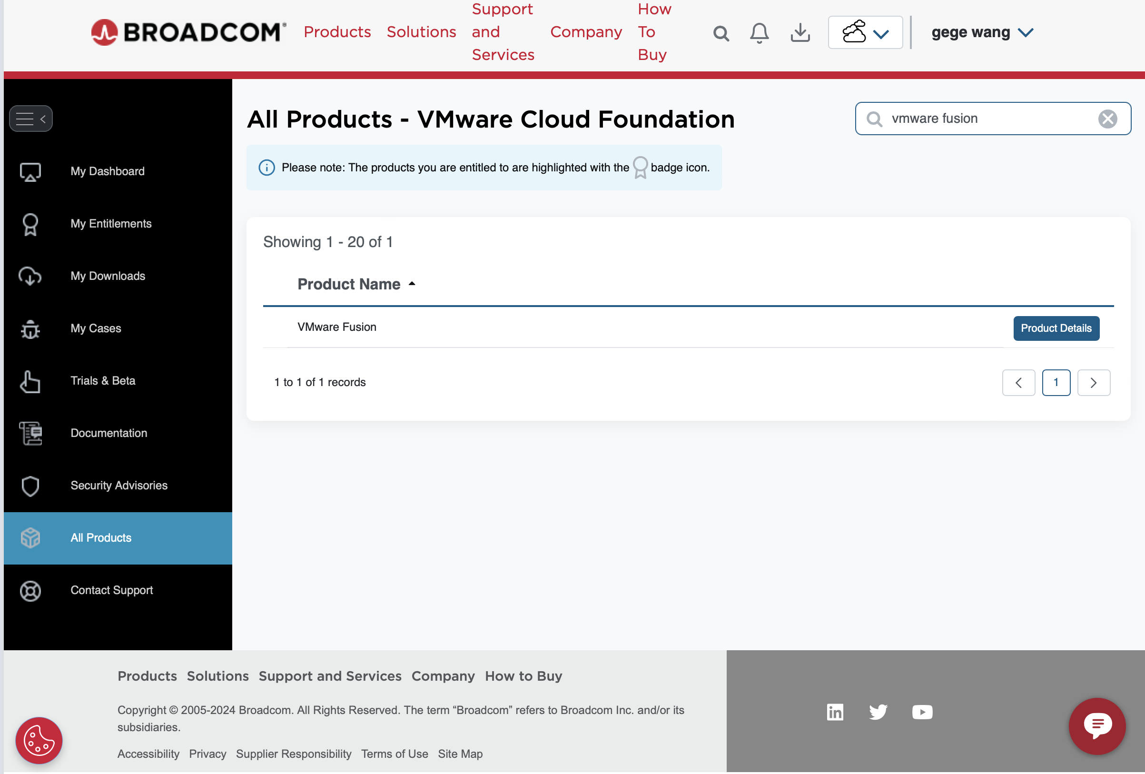
Task: Click the My Dashboard monitor icon
Action: click(30, 172)
